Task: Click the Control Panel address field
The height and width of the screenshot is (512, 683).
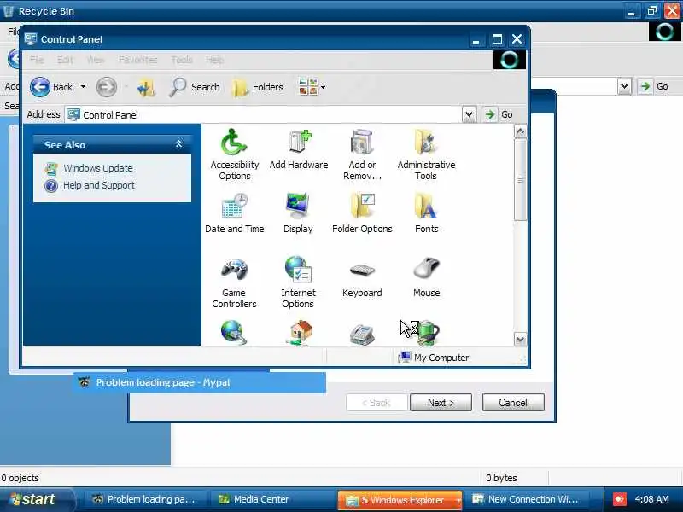Action: coord(263,114)
